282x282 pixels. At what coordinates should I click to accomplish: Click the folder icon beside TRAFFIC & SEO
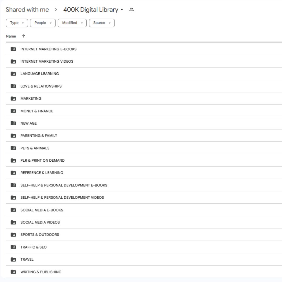[x=13, y=247]
